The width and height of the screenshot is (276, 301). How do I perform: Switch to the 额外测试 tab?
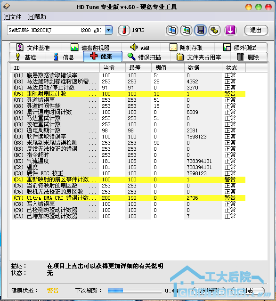coord(241,48)
